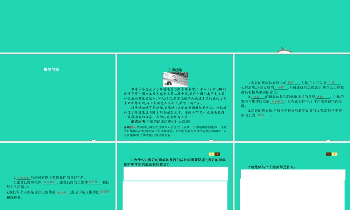Screen dimensions: 350x210
Task: Click the question 2.班集体与个人的关系是什么 text
Action: point(272,167)
